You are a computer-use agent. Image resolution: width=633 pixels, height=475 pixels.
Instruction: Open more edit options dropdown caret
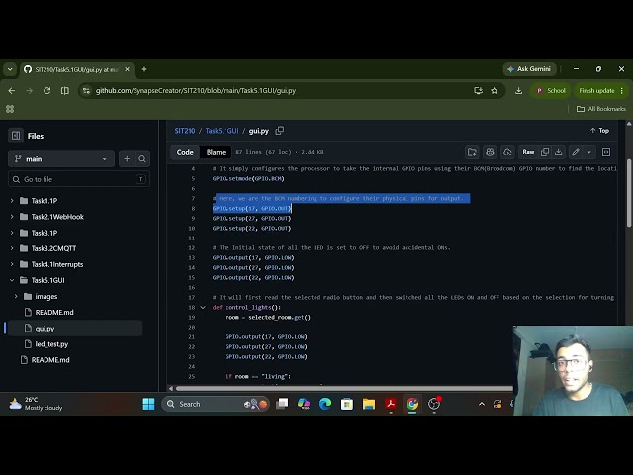pos(589,152)
